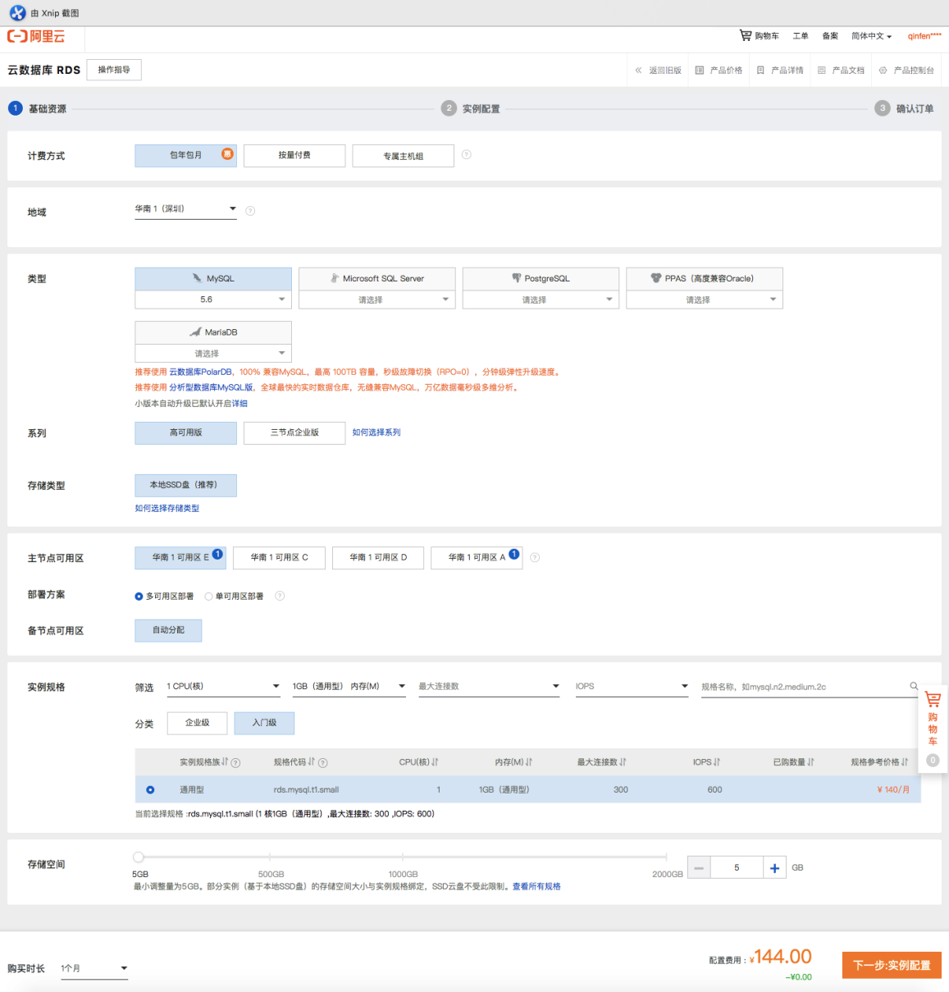Click the search magnifier in spec name field
Screen dimensions: 949x992
(x=914, y=686)
